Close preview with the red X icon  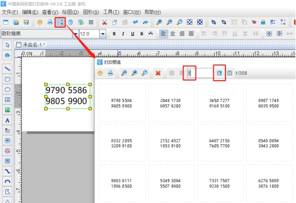[158, 73]
